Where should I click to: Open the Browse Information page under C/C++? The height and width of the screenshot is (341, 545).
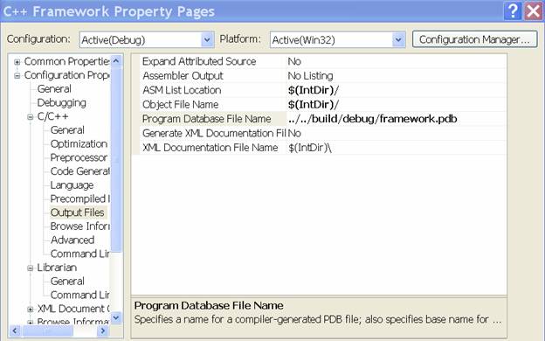(80, 226)
